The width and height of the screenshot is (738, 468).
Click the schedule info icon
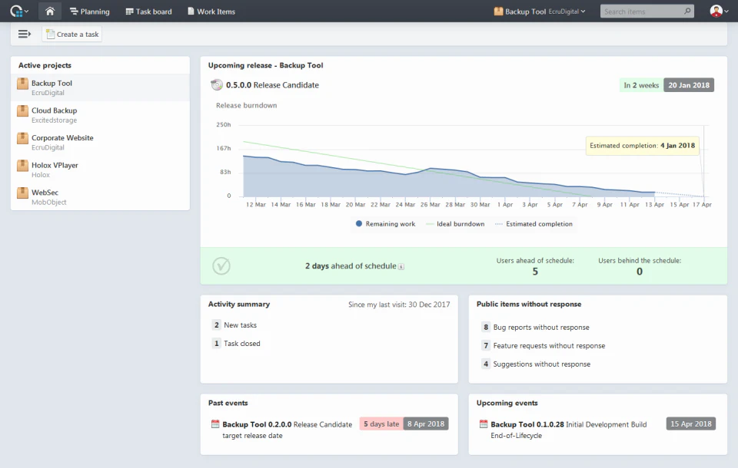tap(401, 266)
